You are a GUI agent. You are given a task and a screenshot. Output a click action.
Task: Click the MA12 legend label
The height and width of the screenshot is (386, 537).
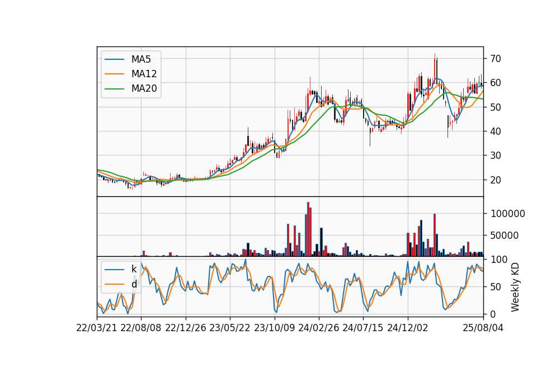point(144,74)
